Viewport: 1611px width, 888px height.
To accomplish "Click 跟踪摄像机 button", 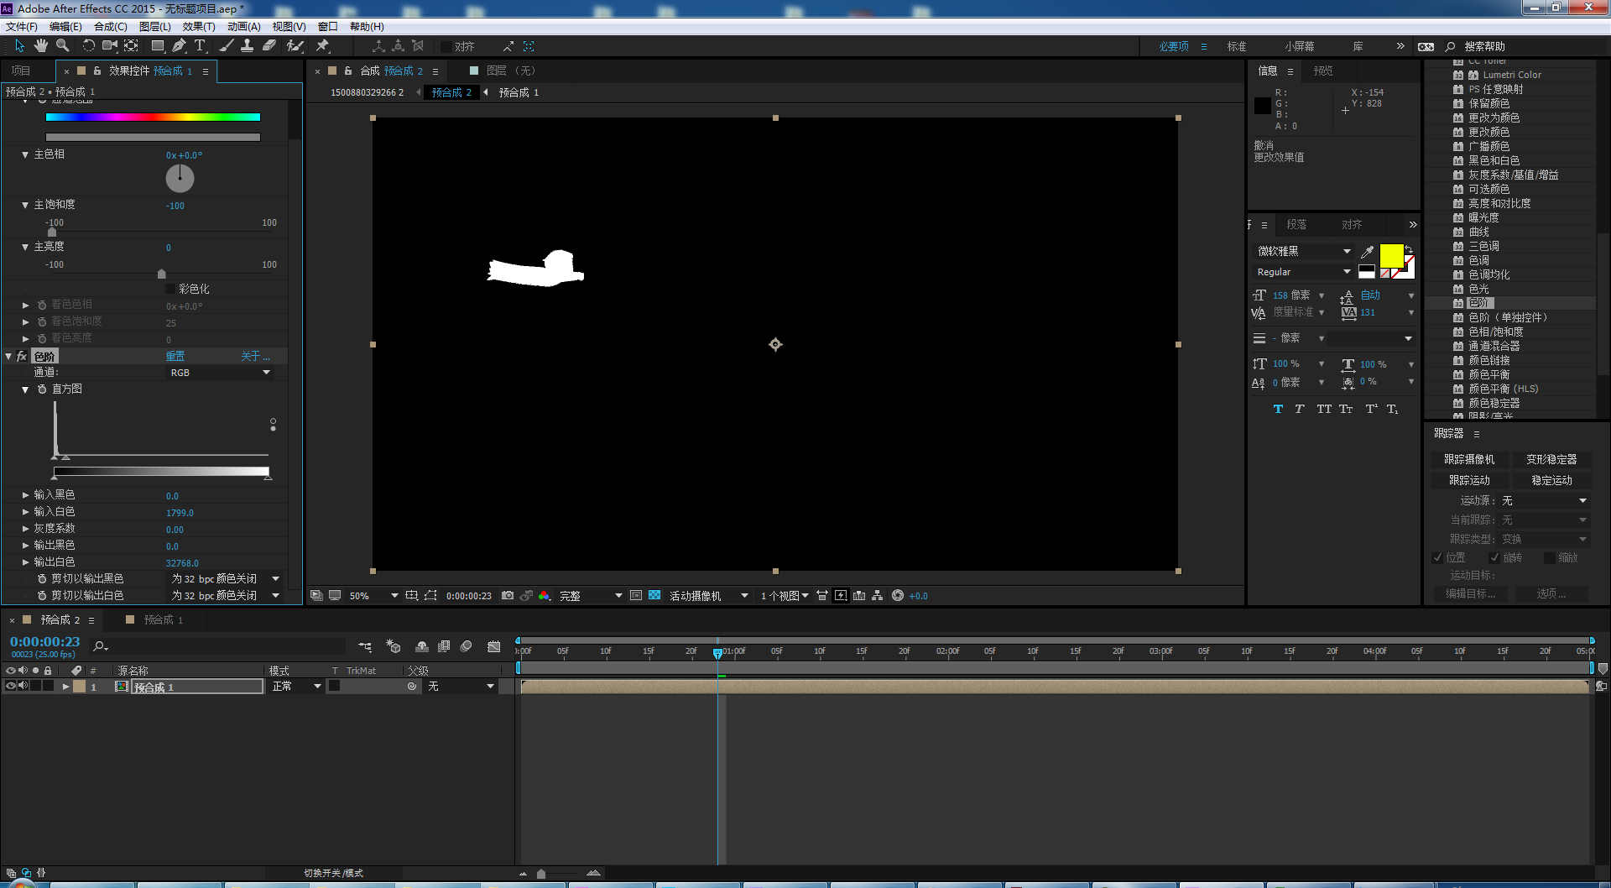I will (1469, 459).
